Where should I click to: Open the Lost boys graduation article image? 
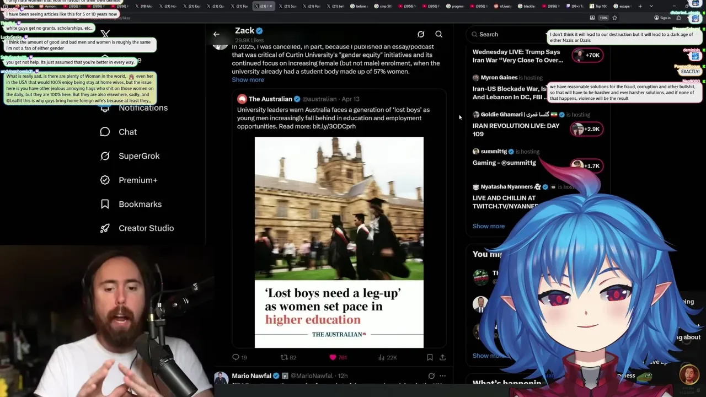pyautogui.click(x=339, y=243)
